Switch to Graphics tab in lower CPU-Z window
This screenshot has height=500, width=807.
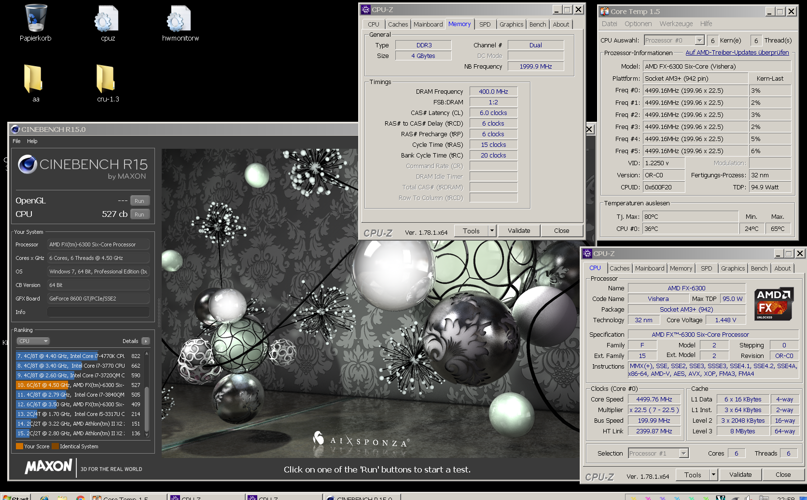click(x=733, y=268)
